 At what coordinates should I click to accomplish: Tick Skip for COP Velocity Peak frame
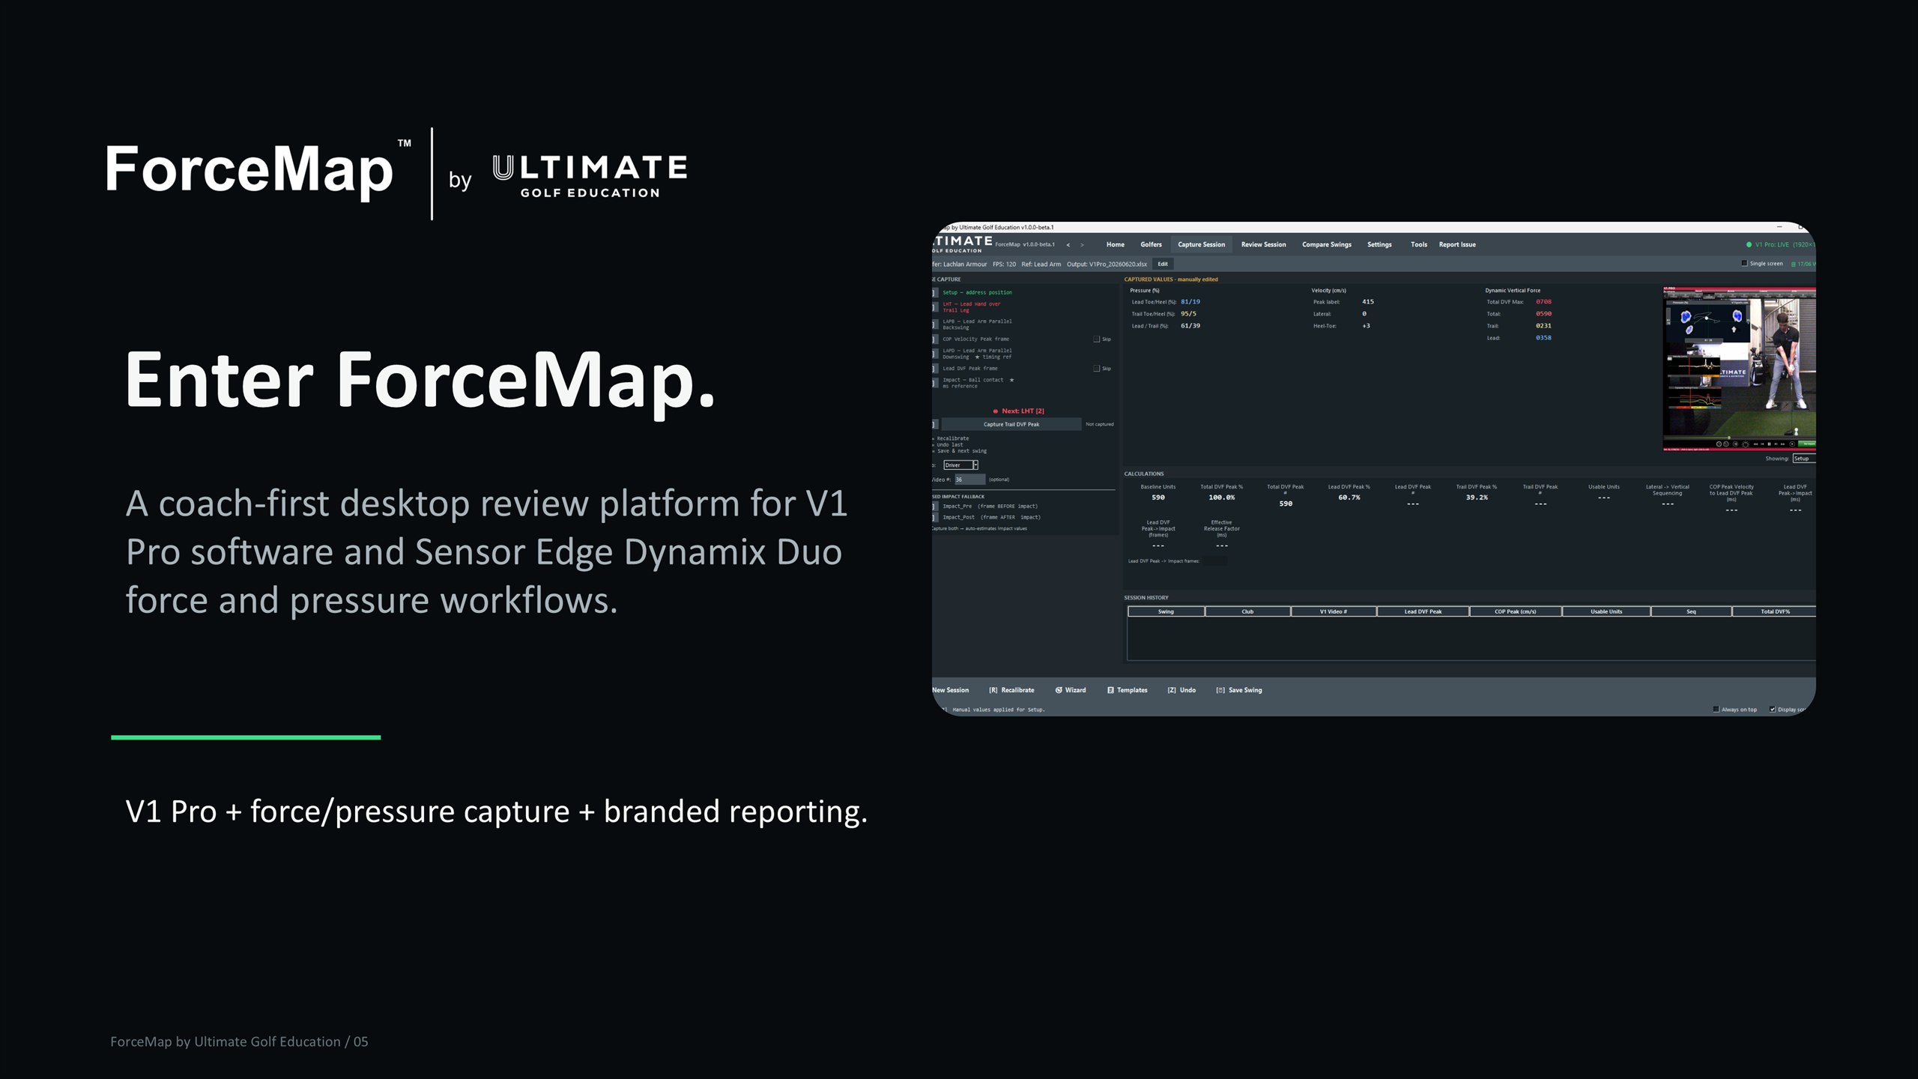click(1097, 339)
